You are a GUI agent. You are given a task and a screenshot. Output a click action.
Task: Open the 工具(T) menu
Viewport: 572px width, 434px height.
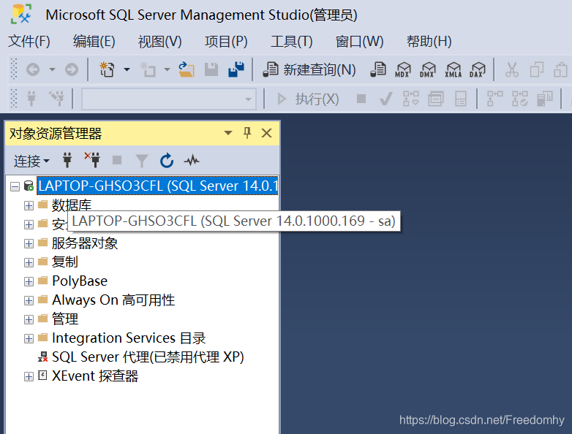tap(291, 41)
